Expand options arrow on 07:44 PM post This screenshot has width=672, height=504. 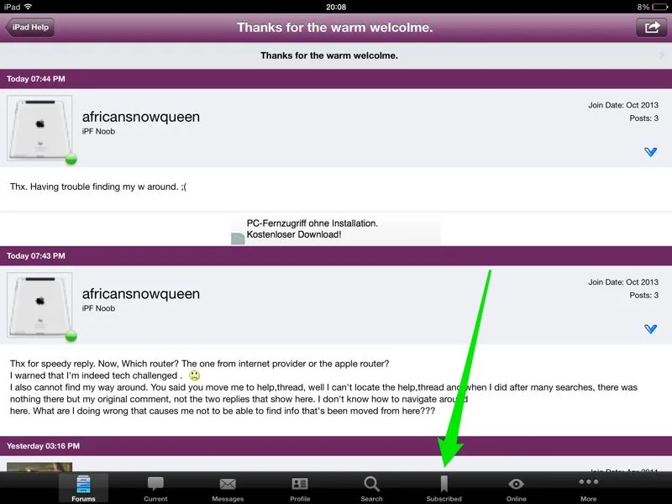[x=650, y=152]
